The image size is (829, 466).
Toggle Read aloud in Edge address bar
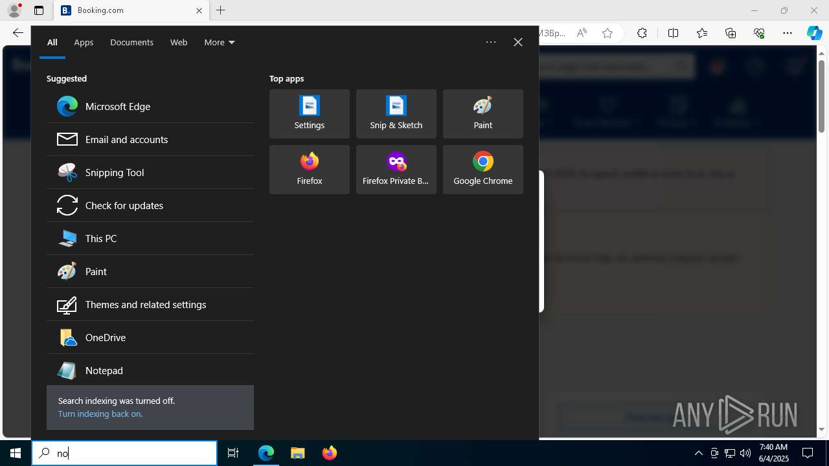(582, 33)
